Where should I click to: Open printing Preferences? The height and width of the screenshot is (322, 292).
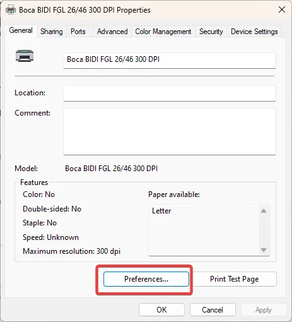pyautogui.click(x=146, y=279)
